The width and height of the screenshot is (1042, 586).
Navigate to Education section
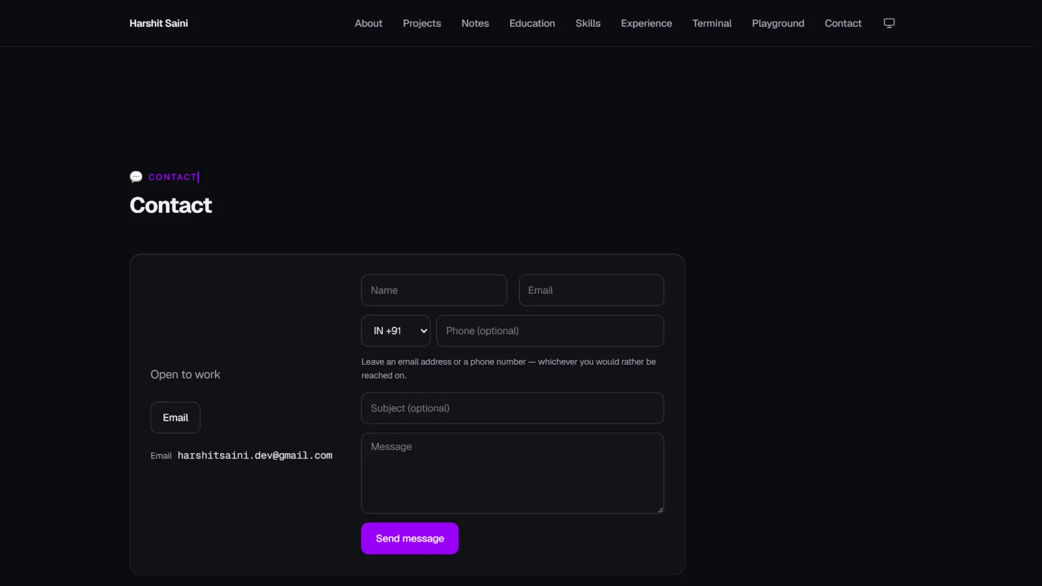[532, 23]
